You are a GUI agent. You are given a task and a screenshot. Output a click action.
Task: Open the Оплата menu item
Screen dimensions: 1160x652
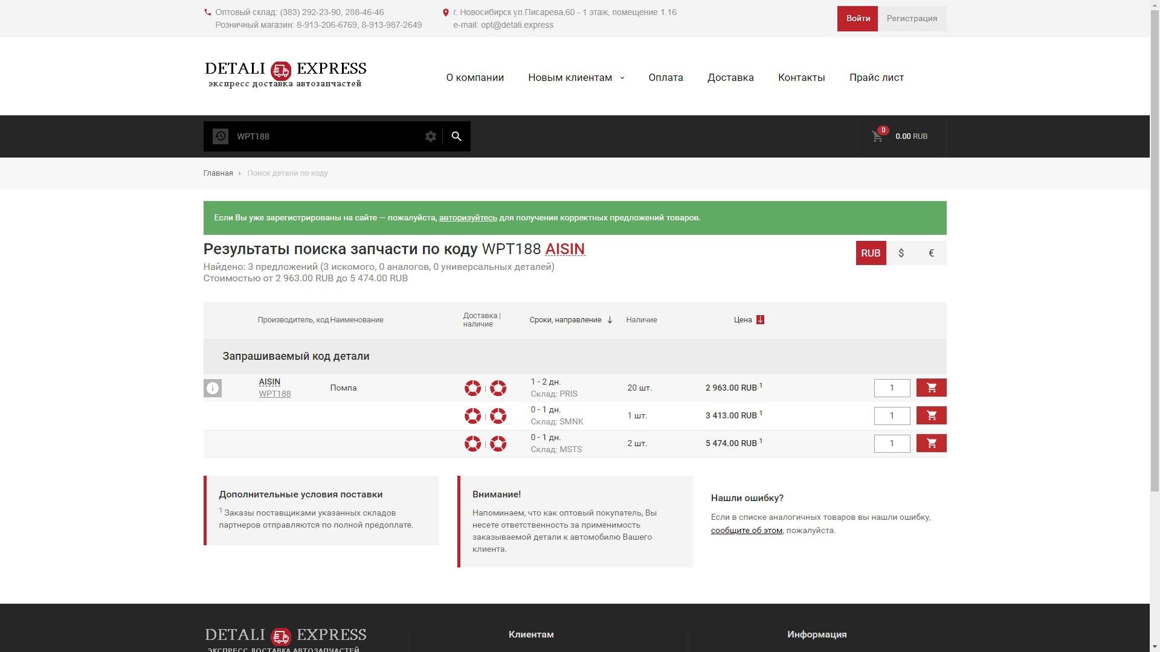666,77
